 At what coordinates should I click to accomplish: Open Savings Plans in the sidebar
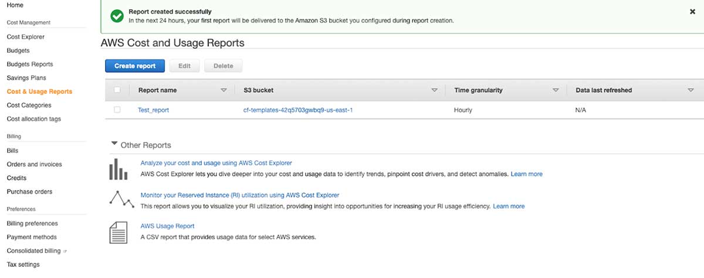pos(26,78)
